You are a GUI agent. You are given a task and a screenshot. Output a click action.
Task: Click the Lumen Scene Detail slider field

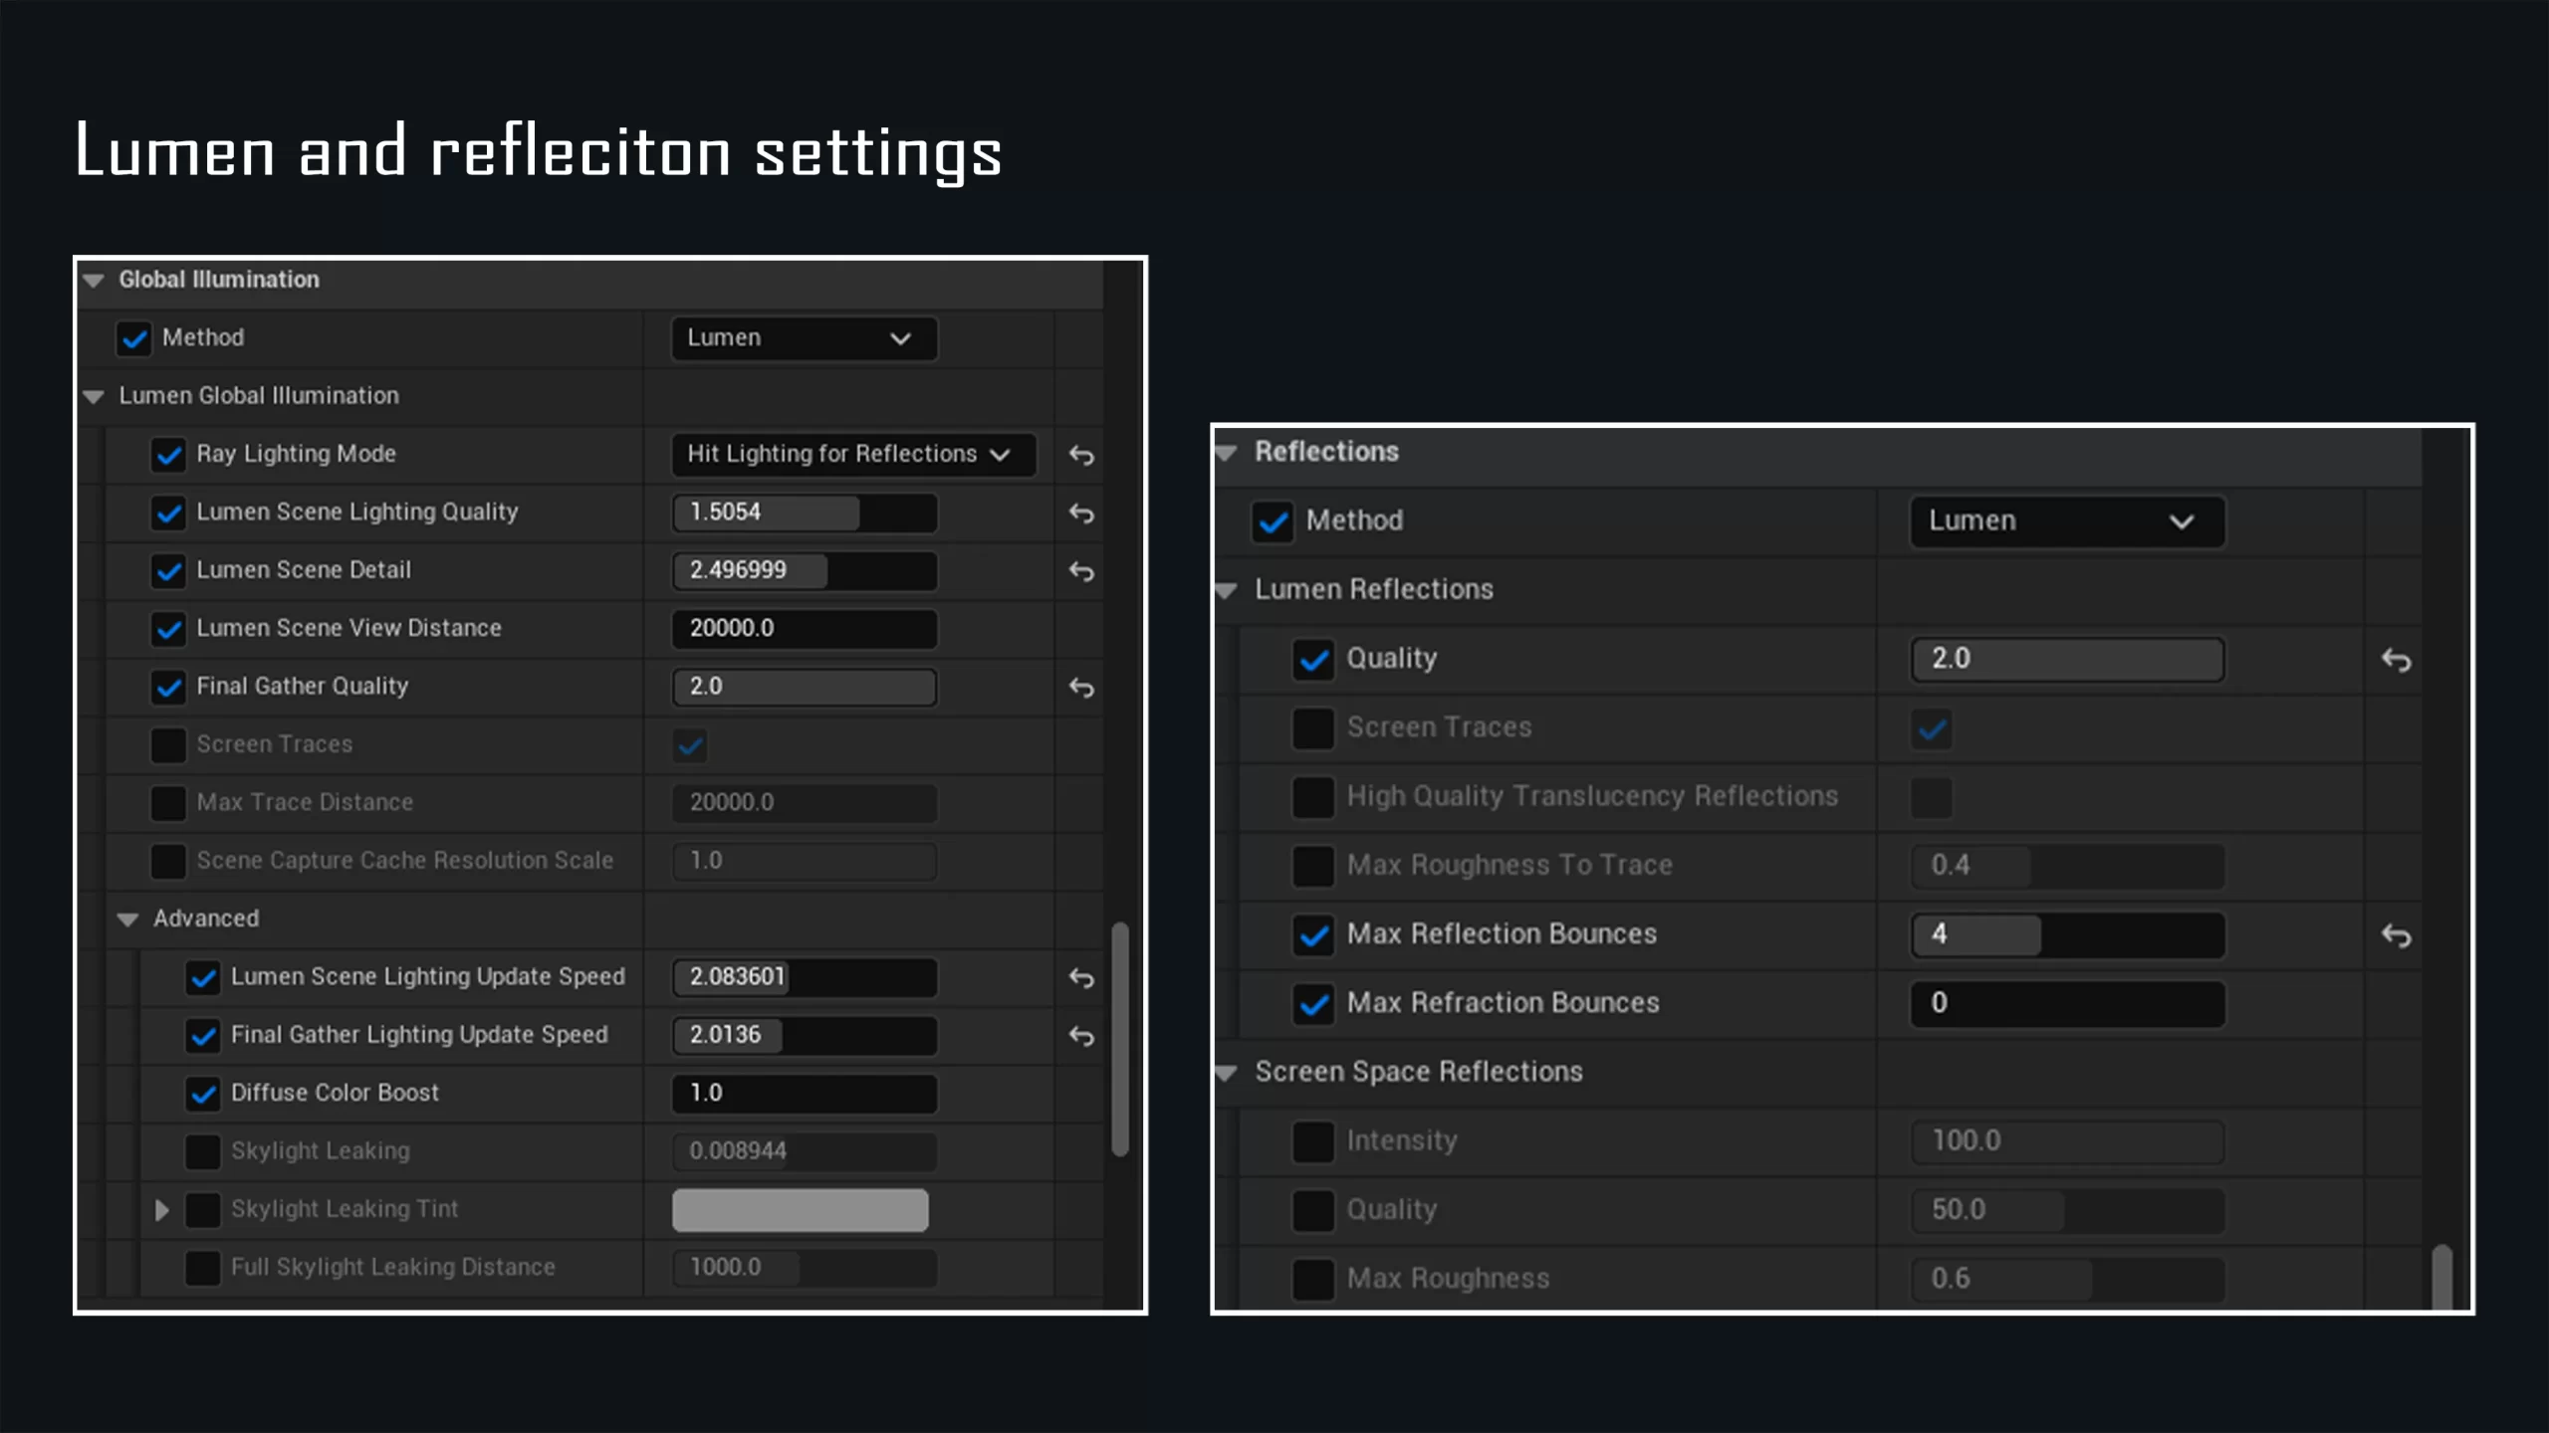coord(805,571)
